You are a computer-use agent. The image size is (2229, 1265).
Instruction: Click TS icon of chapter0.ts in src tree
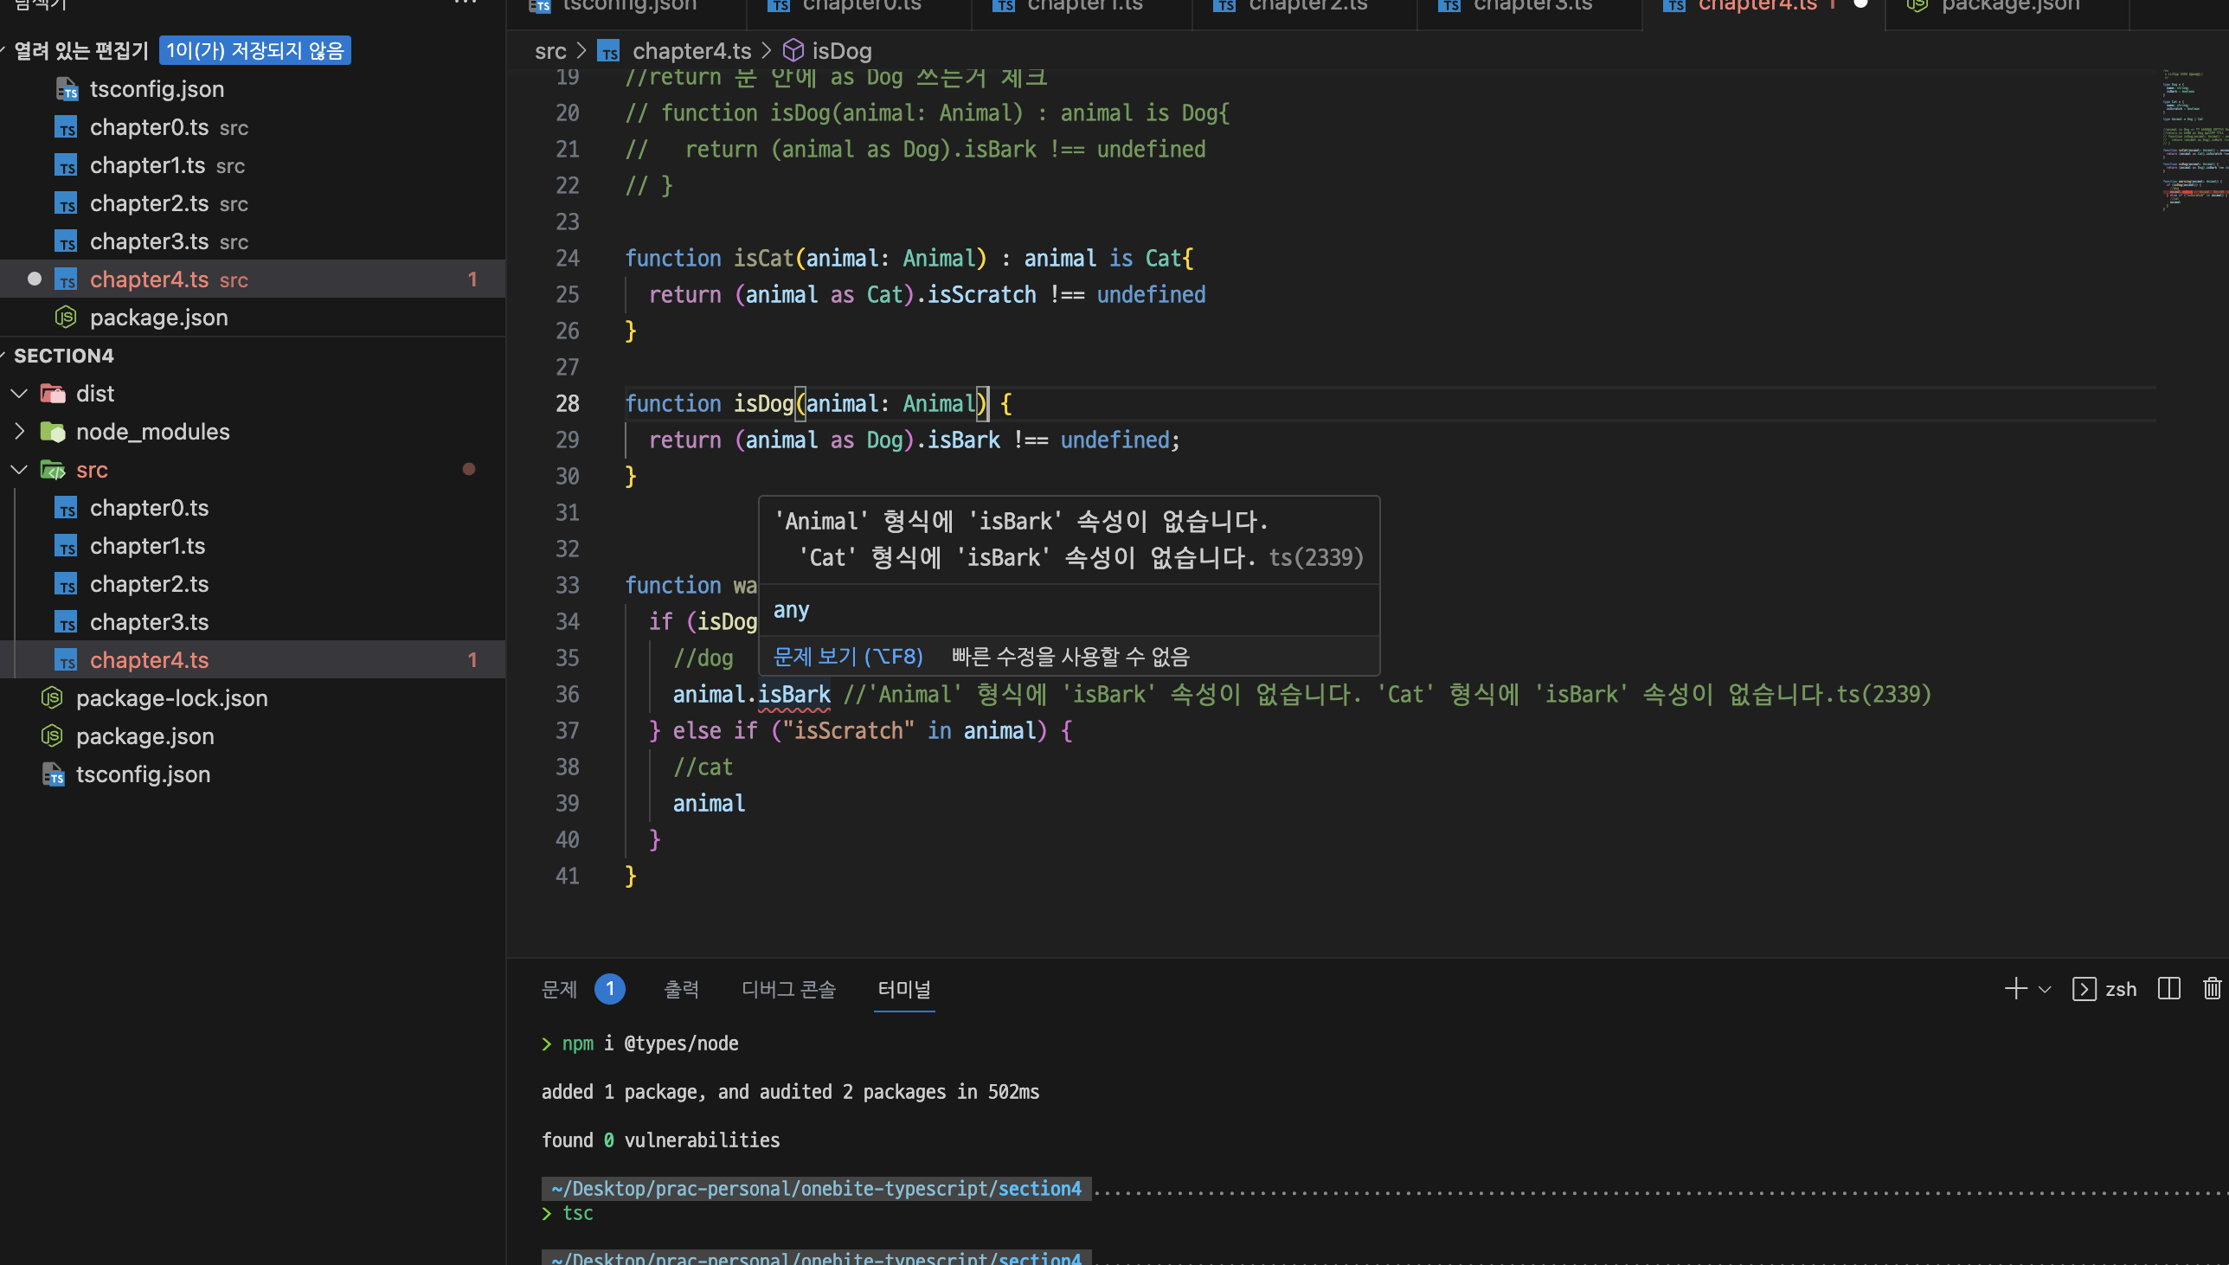point(66,508)
